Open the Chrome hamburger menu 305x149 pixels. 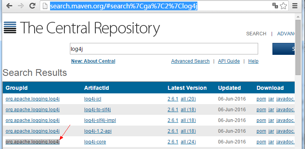click(x=295, y=6)
